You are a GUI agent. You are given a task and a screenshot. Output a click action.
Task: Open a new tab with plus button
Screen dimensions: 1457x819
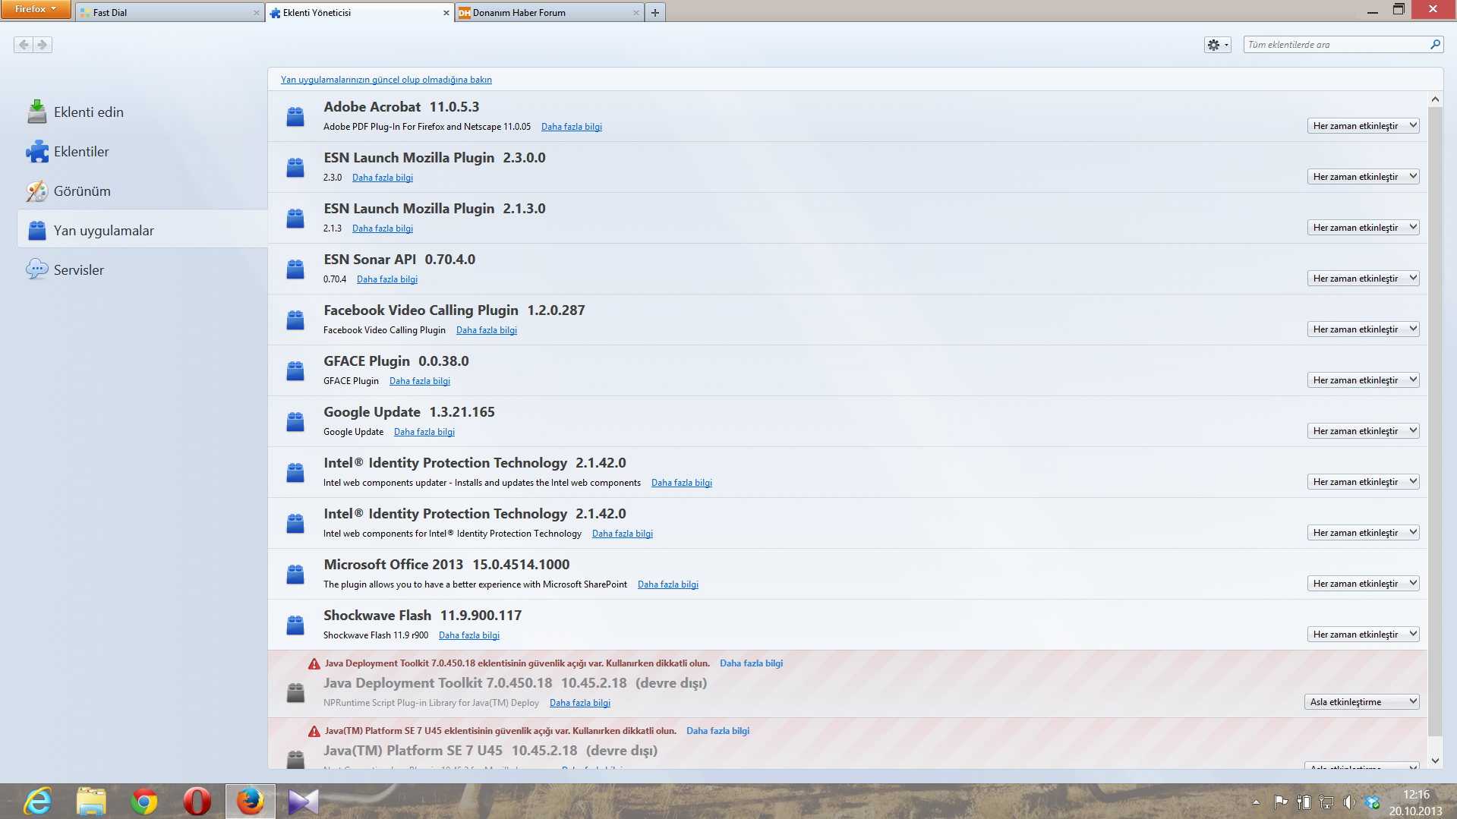(x=655, y=12)
